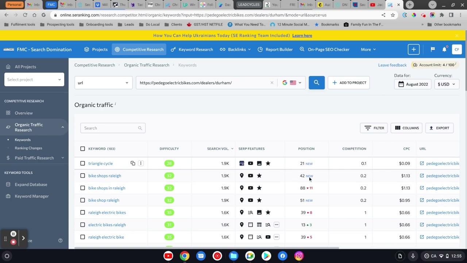This screenshot has height=263, width=467.
Task: Click the EXPORT button
Action: (x=439, y=128)
